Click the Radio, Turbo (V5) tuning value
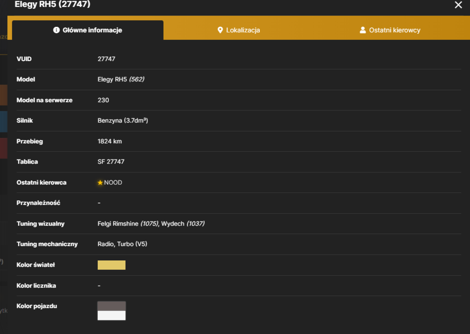This screenshot has height=334, width=470. [x=122, y=244]
